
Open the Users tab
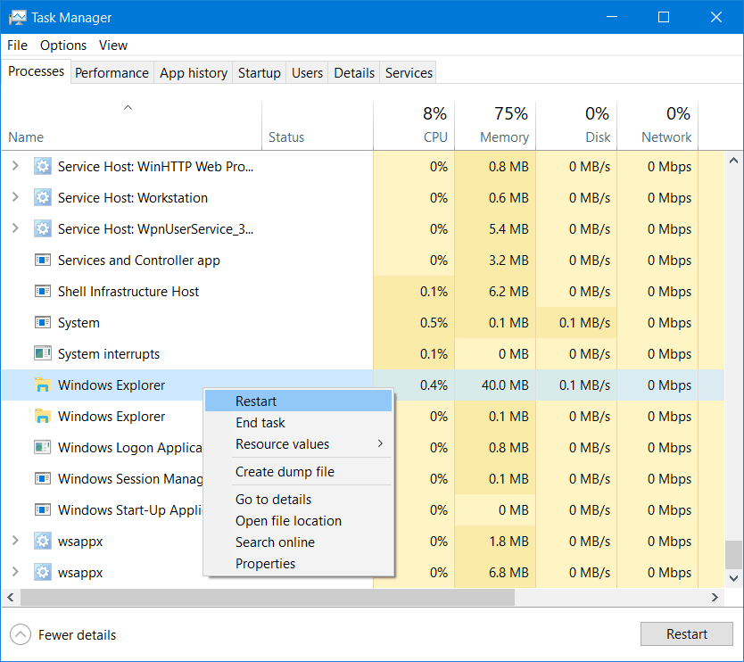click(x=307, y=72)
